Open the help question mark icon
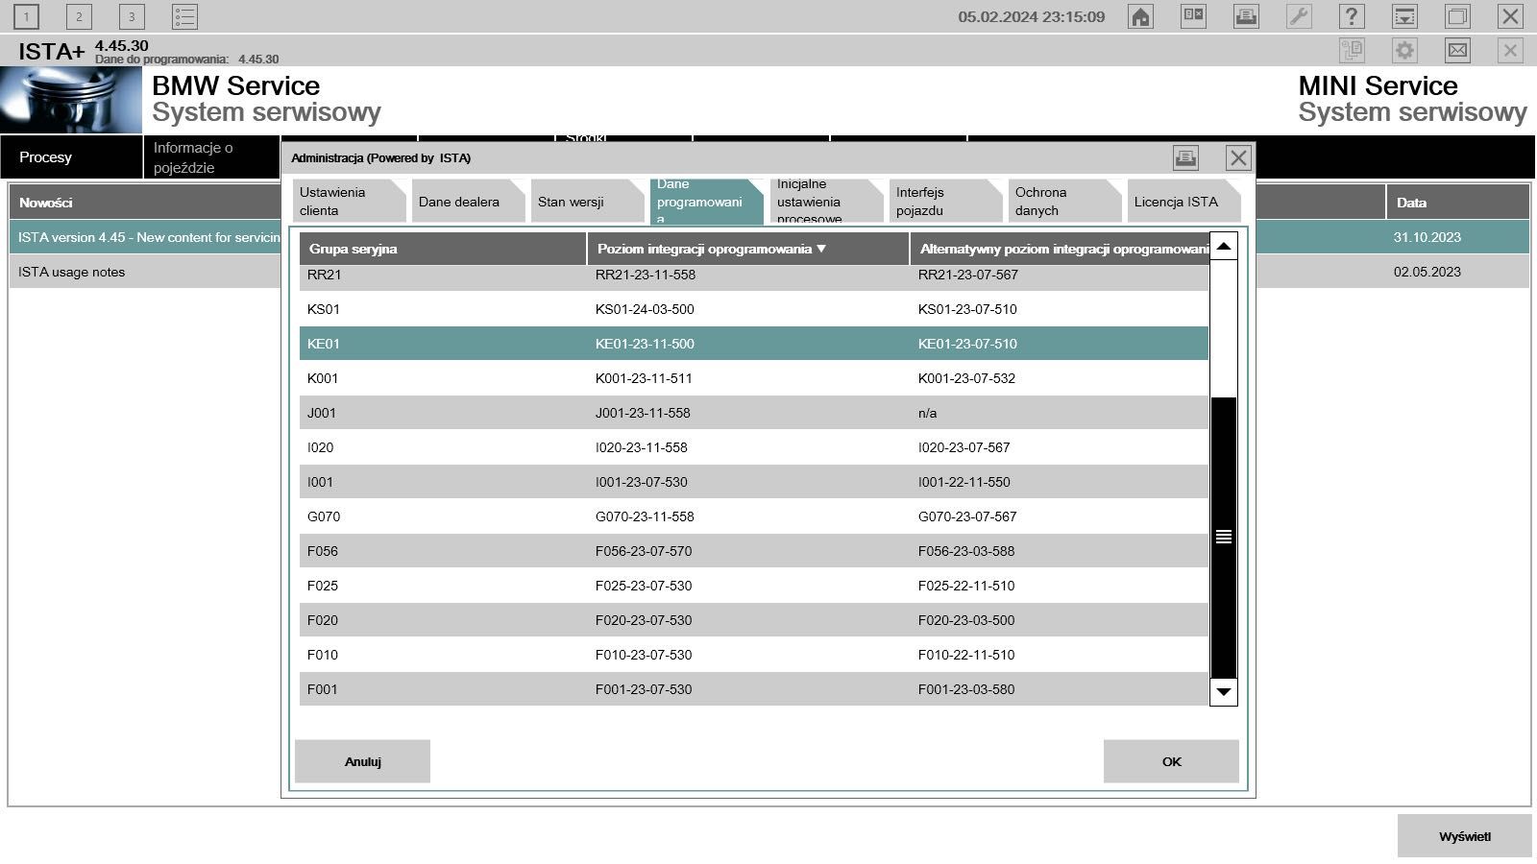This screenshot has width=1537, height=864. [1352, 16]
